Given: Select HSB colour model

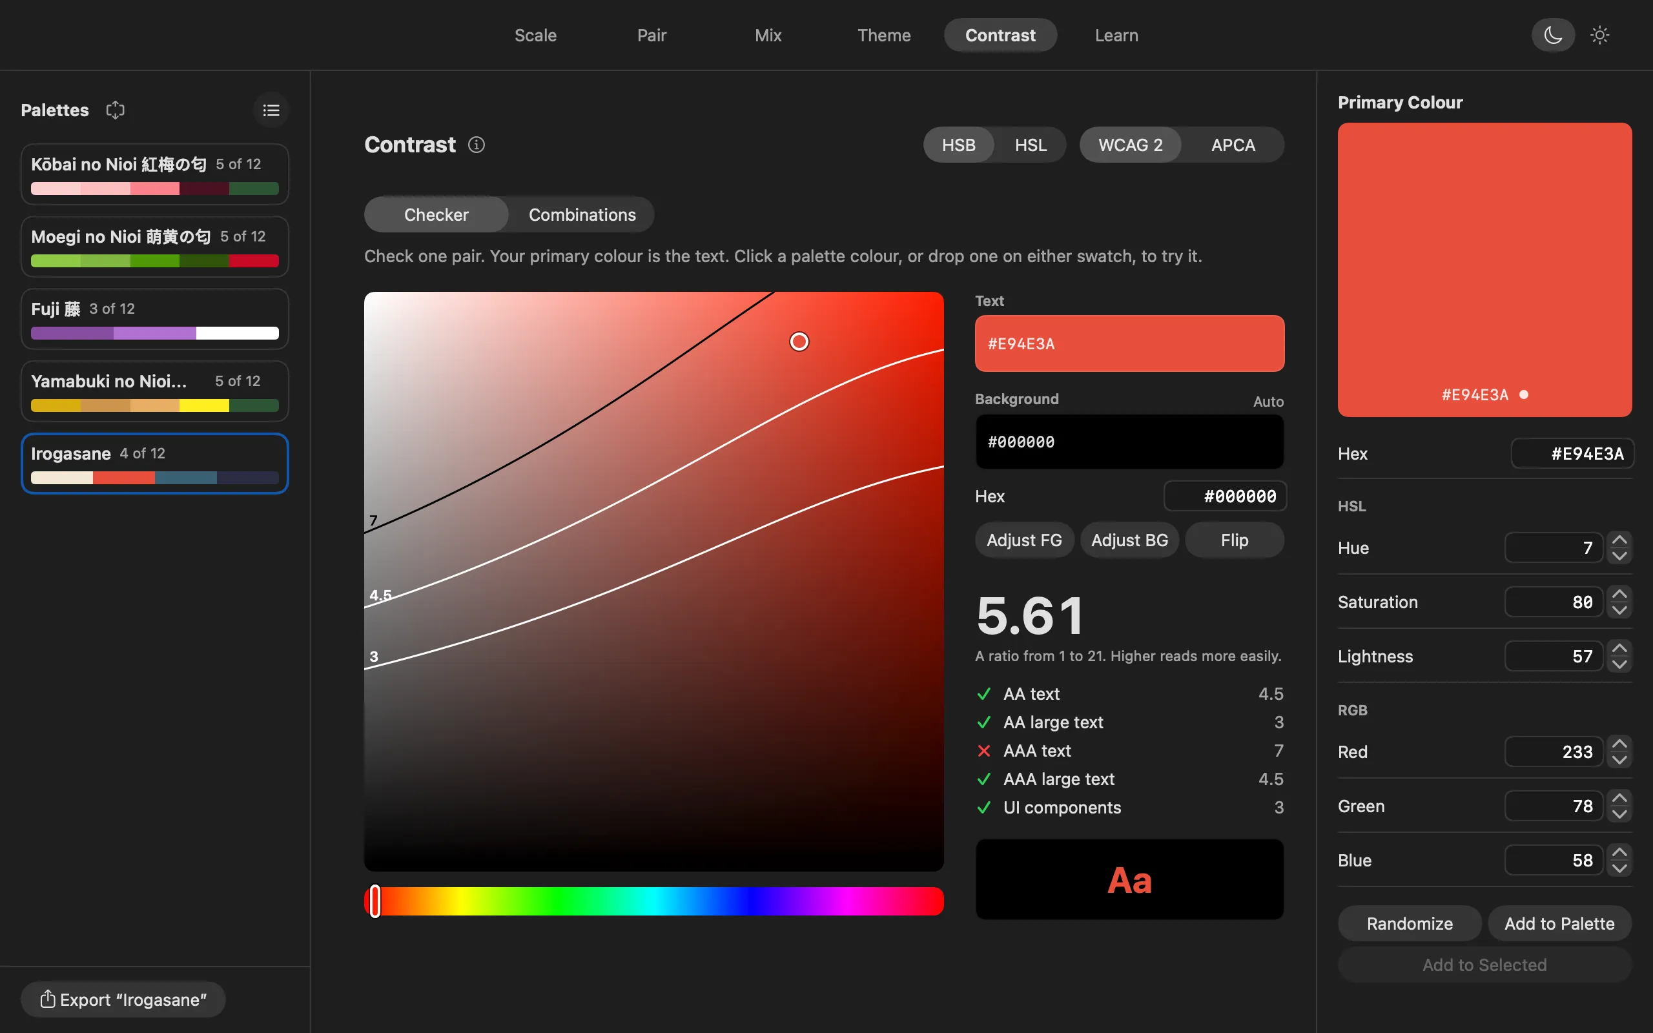Looking at the screenshot, I should 958,145.
